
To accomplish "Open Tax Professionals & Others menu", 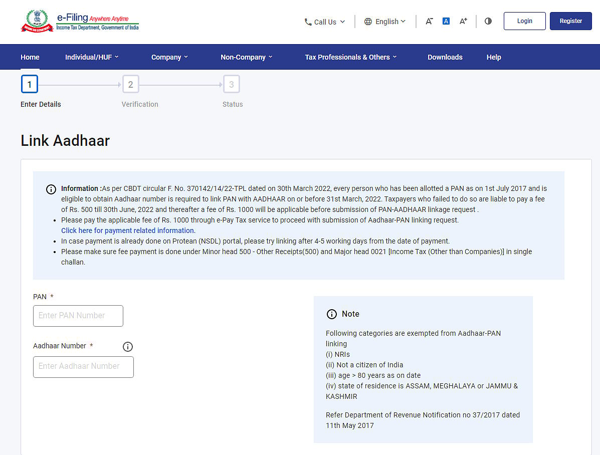I will point(350,57).
